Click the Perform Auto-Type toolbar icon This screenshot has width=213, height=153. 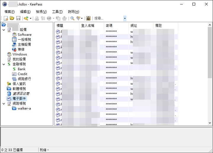(x=64, y=18)
